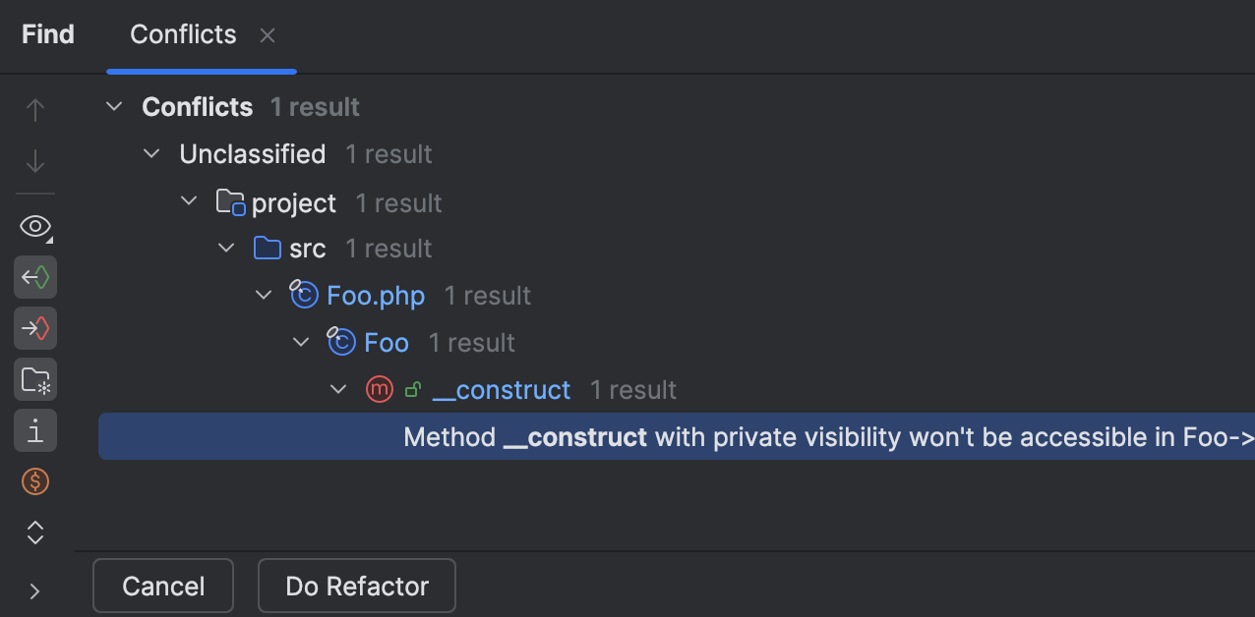This screenshot has height=617, width=1255.
Task: Click the previous occurrence up arrow
Action: click(x=35, y=110)
